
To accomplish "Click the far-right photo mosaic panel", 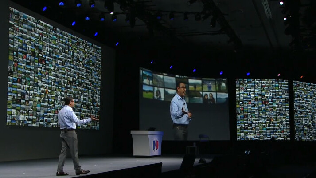I will (x=304, y=110).
